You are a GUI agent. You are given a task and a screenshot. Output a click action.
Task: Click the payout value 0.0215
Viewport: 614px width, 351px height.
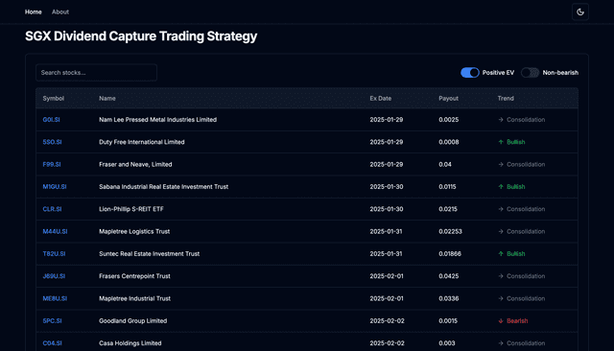[x=448, y=209]
